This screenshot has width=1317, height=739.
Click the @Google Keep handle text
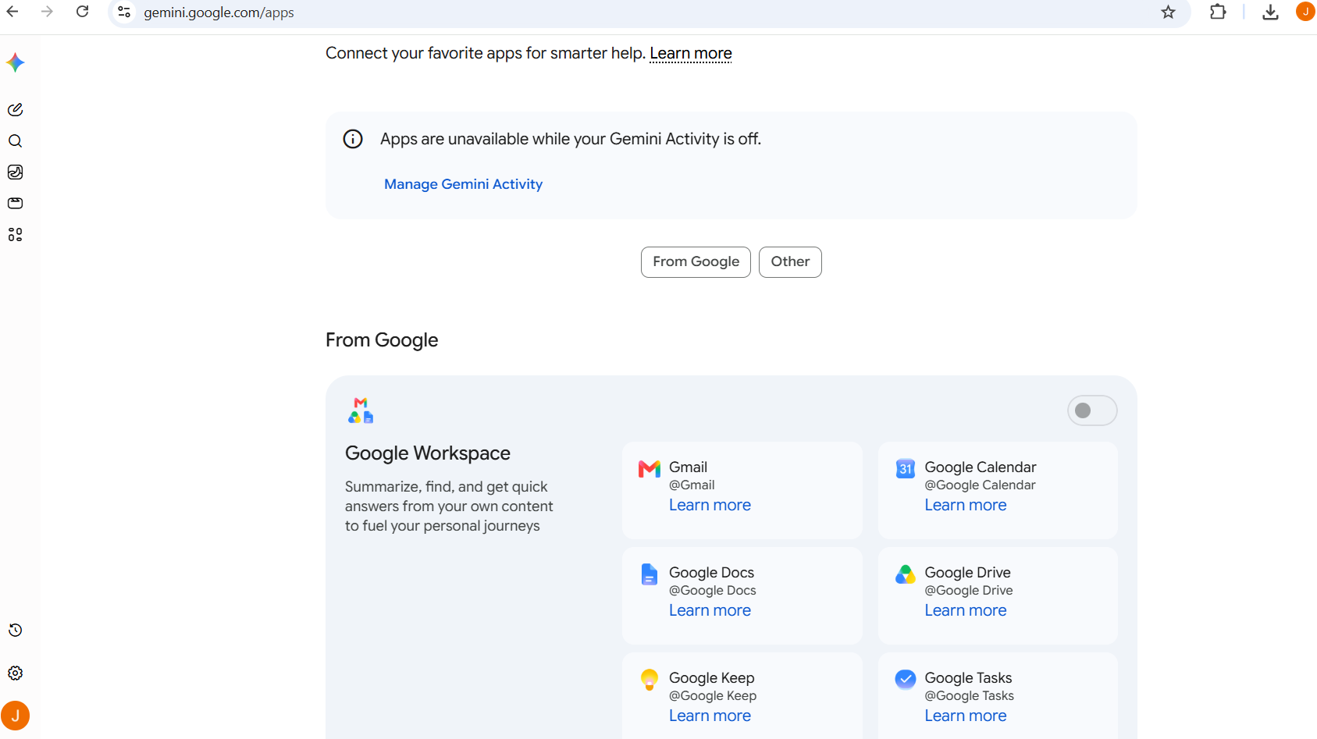click(x=713, y=696)
